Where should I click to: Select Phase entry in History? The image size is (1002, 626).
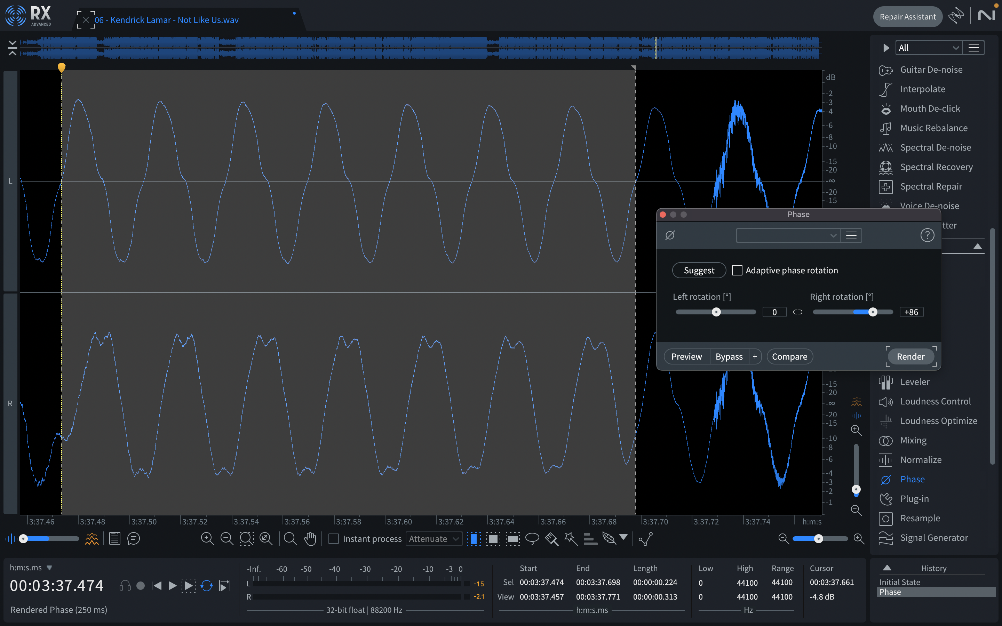[x=936, y=592]
